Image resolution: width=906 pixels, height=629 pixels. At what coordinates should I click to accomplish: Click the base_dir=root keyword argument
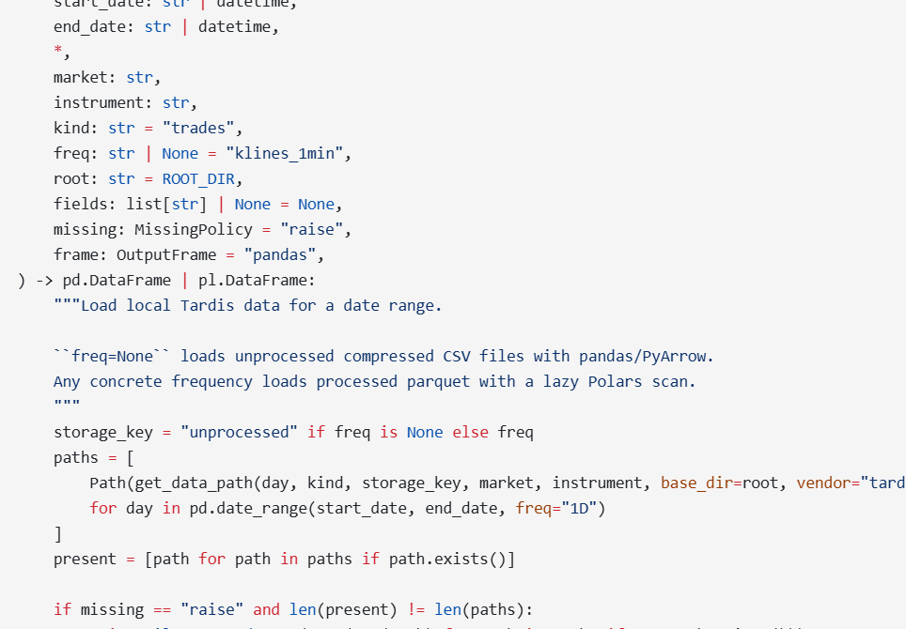(719, 483)
